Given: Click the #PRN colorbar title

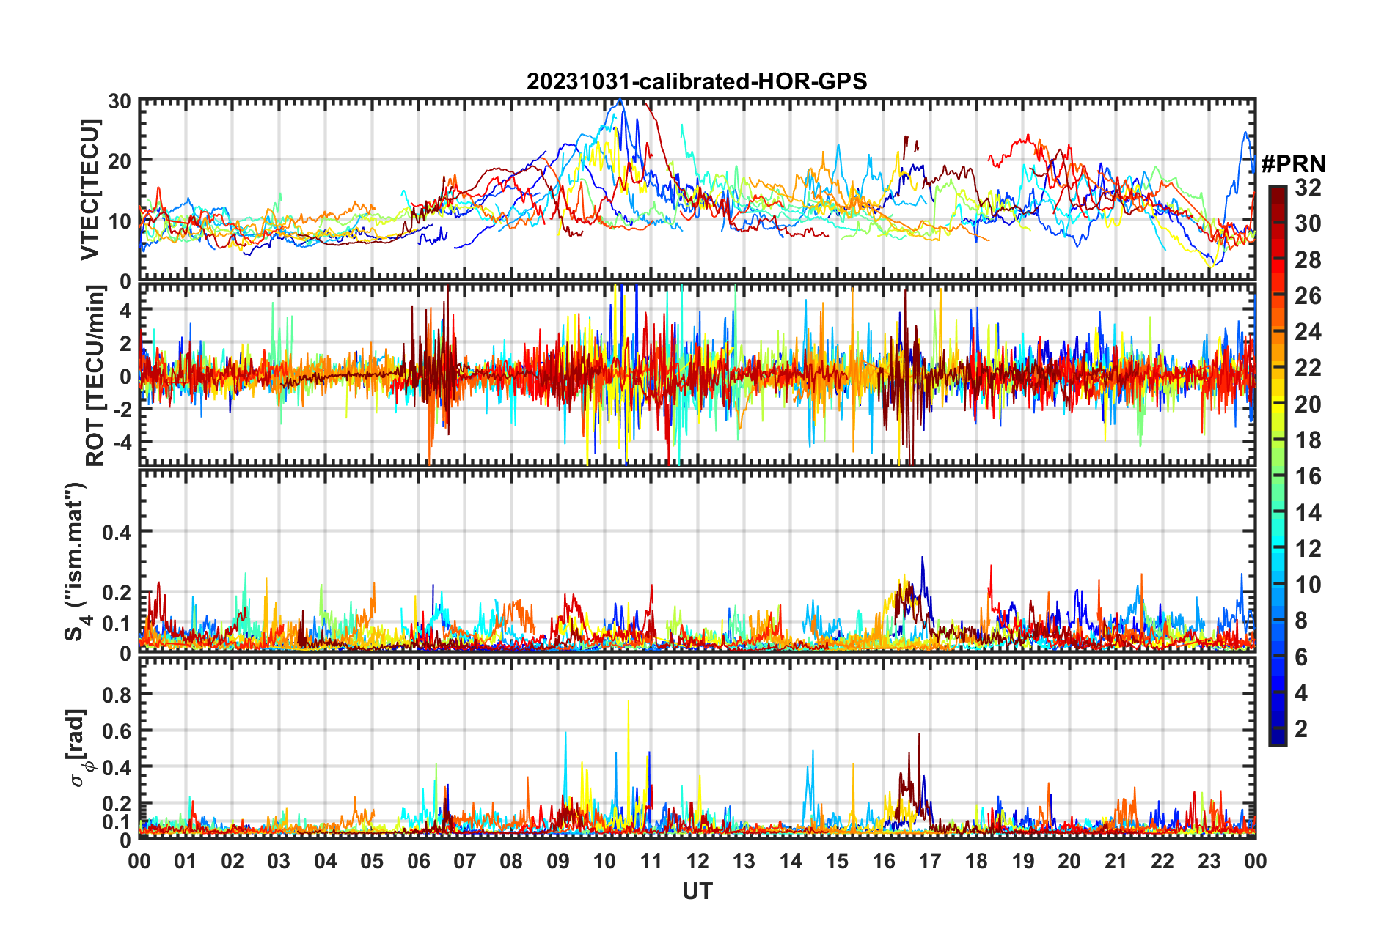Looking at the screenshot, I should [x=1293, y=163].
